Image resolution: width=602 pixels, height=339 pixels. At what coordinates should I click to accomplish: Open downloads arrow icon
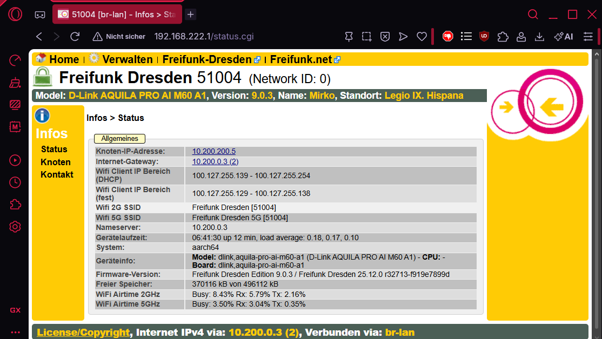coord(539,36)
